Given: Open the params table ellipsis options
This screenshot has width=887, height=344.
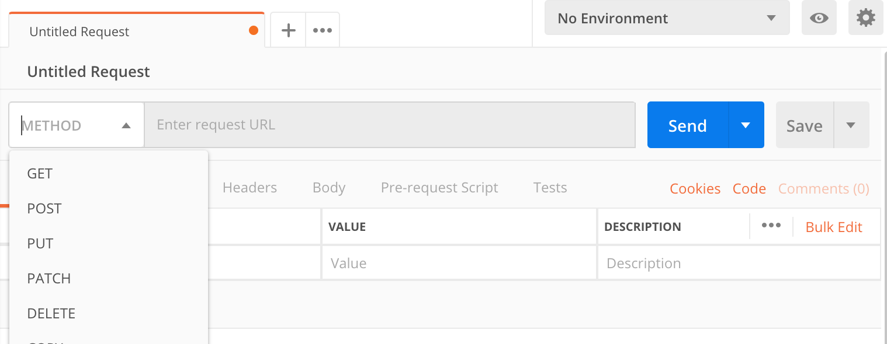Looking at the screenshot, I should pyautogui.click(x=771, y=226).
